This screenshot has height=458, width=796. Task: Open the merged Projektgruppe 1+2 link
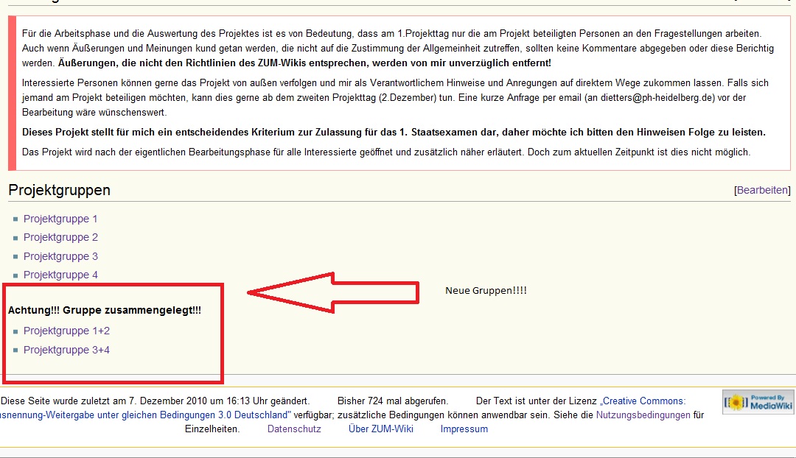pyautogui.click(x=66, y=331)
